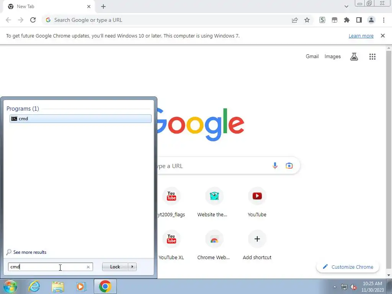Click See more results

(x=30, y=252)
